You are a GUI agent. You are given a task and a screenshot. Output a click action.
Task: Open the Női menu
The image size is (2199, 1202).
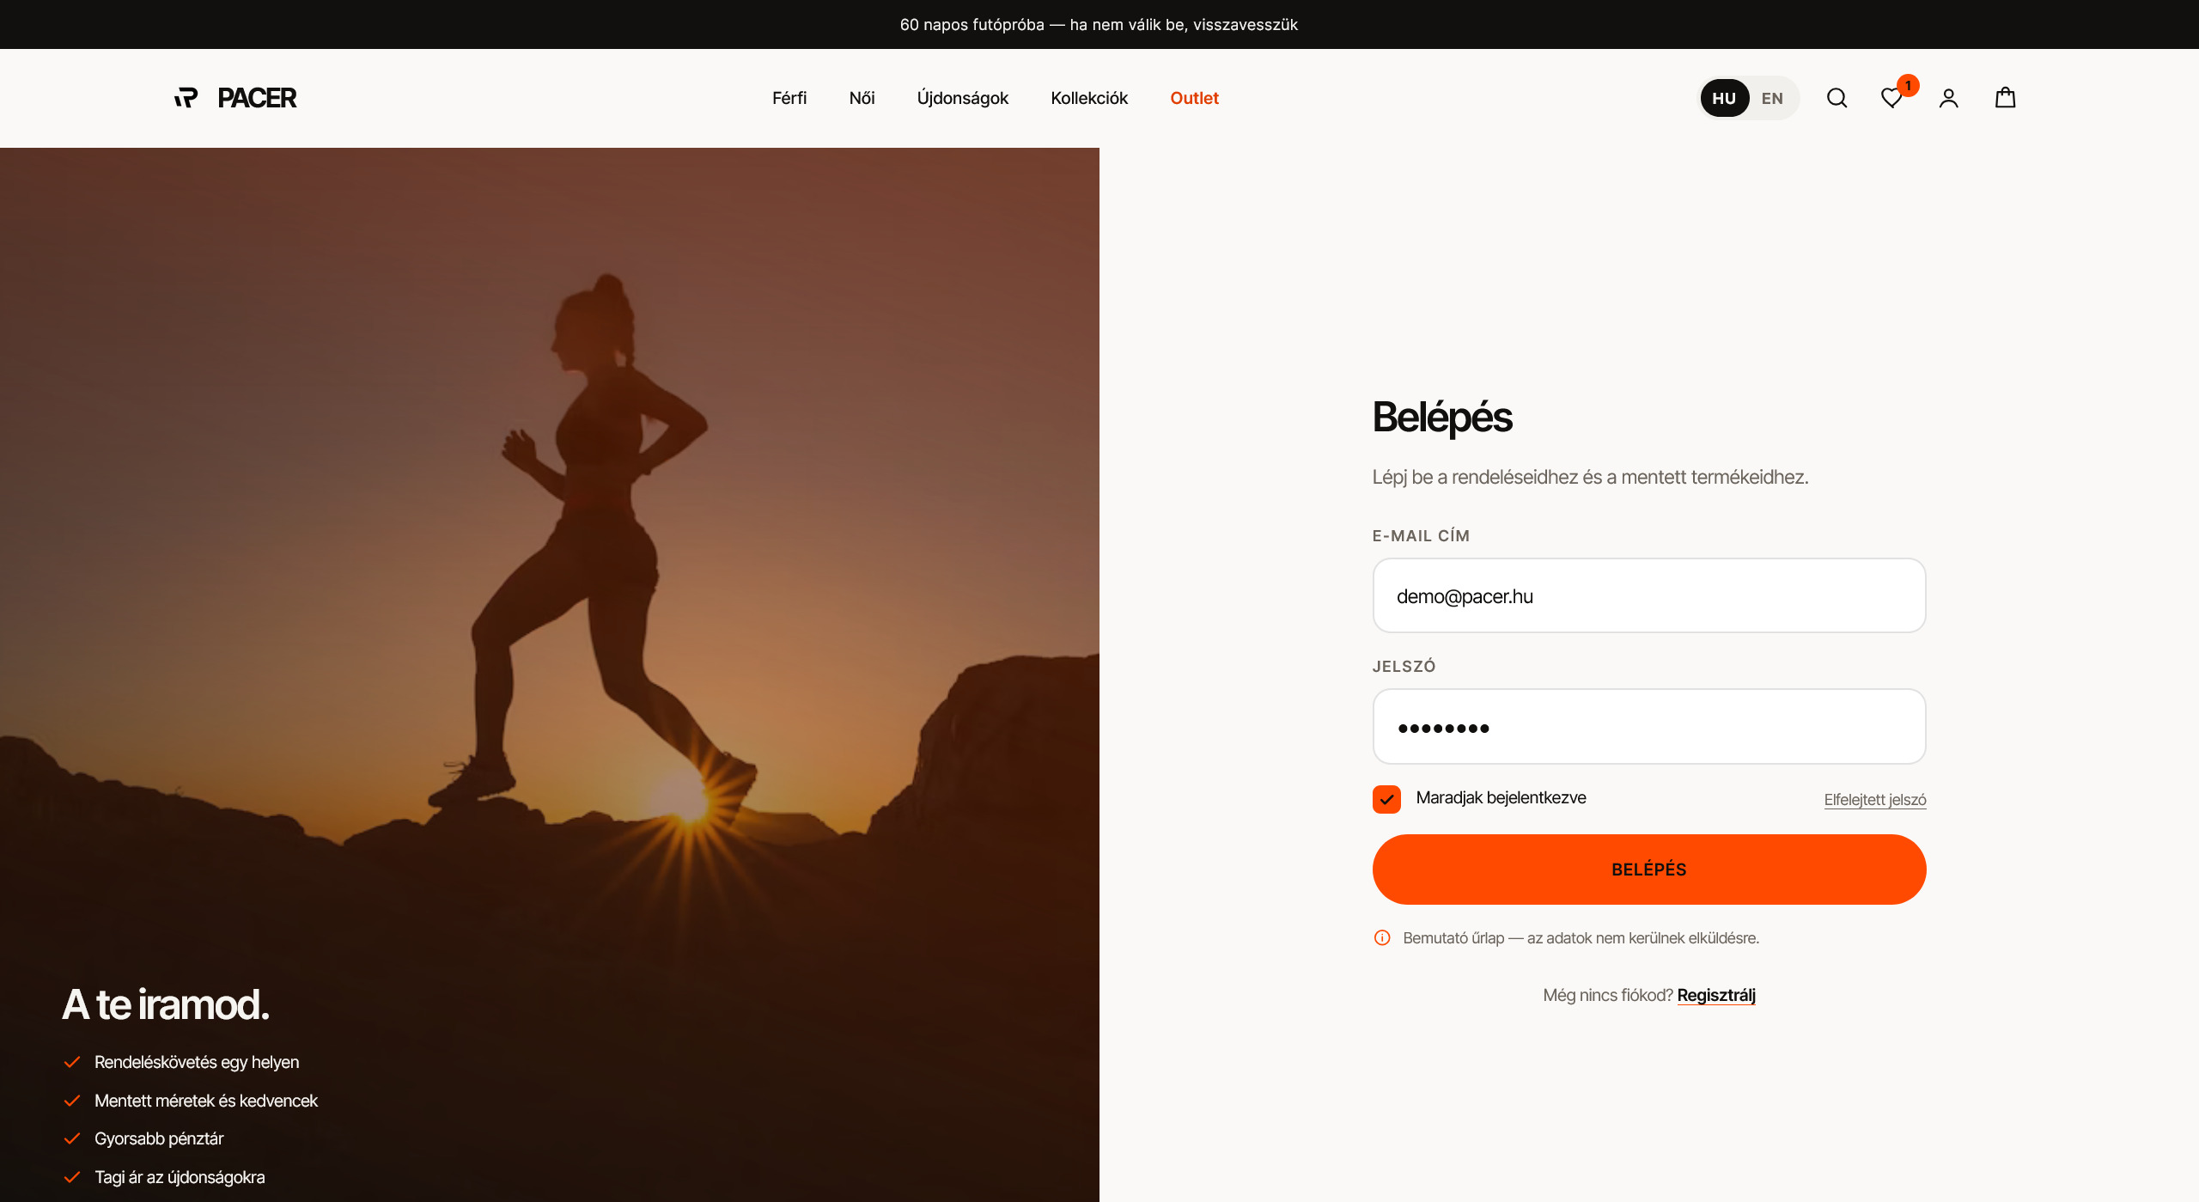pos(862,98)
